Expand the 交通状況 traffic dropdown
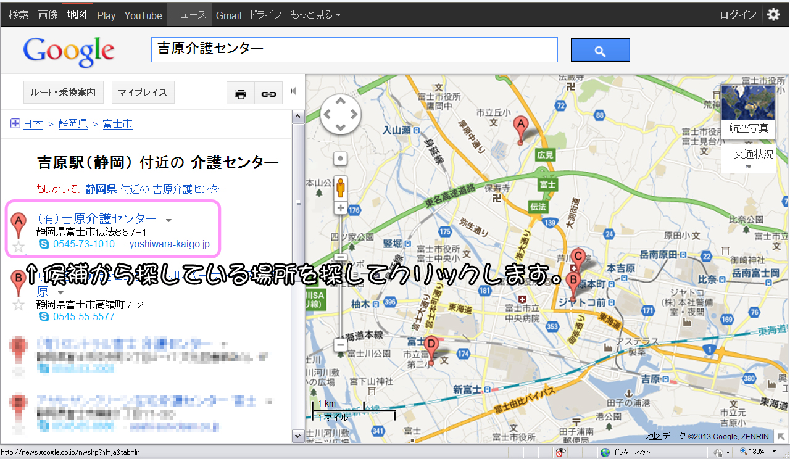This screenshot has height=459, width=790. 749,158
